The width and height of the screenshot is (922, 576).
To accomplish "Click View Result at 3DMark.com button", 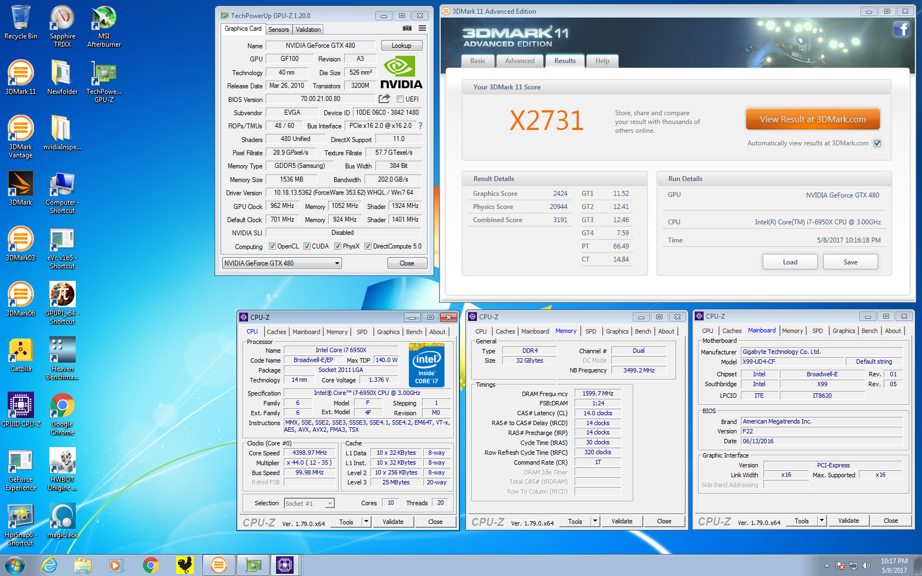I will (x=813, y=119).
